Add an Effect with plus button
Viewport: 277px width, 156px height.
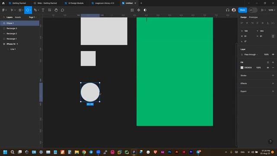[x=273, y=84]
